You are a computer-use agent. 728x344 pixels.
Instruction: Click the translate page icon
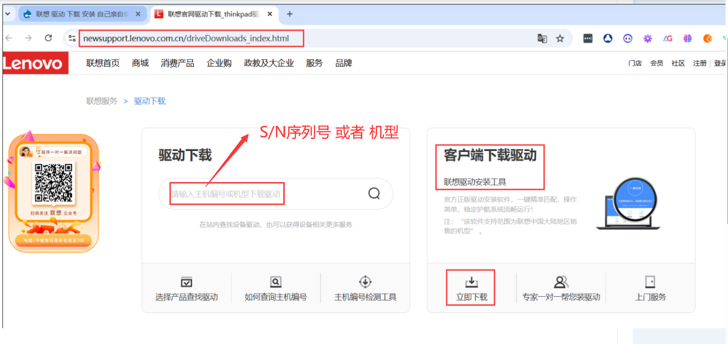coord(542,38)
